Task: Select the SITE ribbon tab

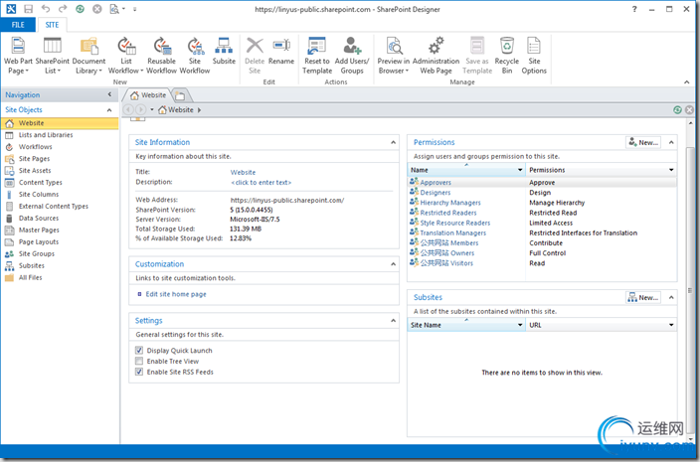Action: (x=52, y=25)
